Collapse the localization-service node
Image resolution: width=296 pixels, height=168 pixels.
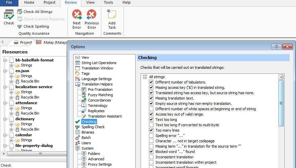(5, 87)
